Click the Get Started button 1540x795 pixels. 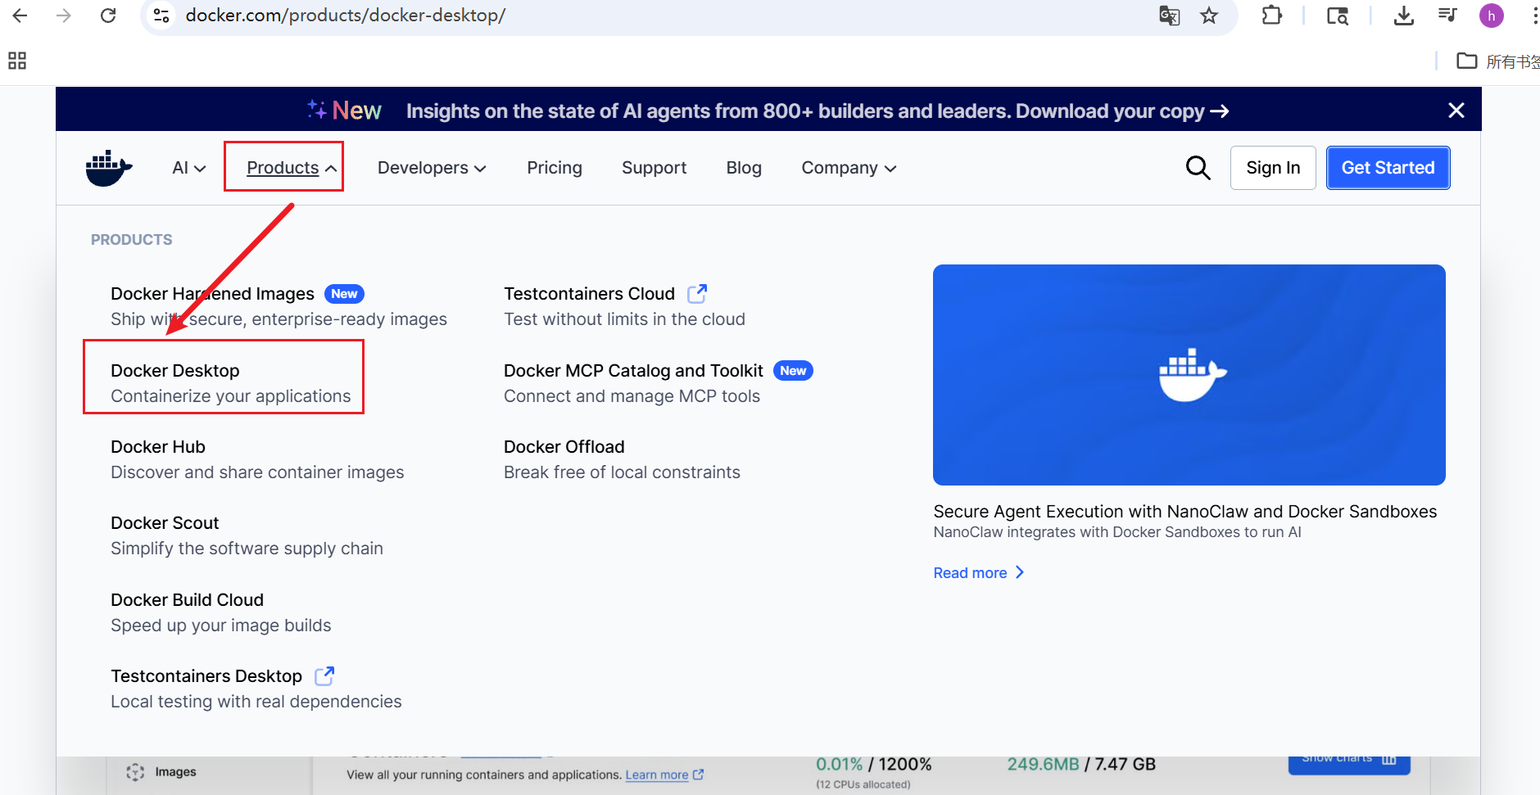click(1388, 168)
